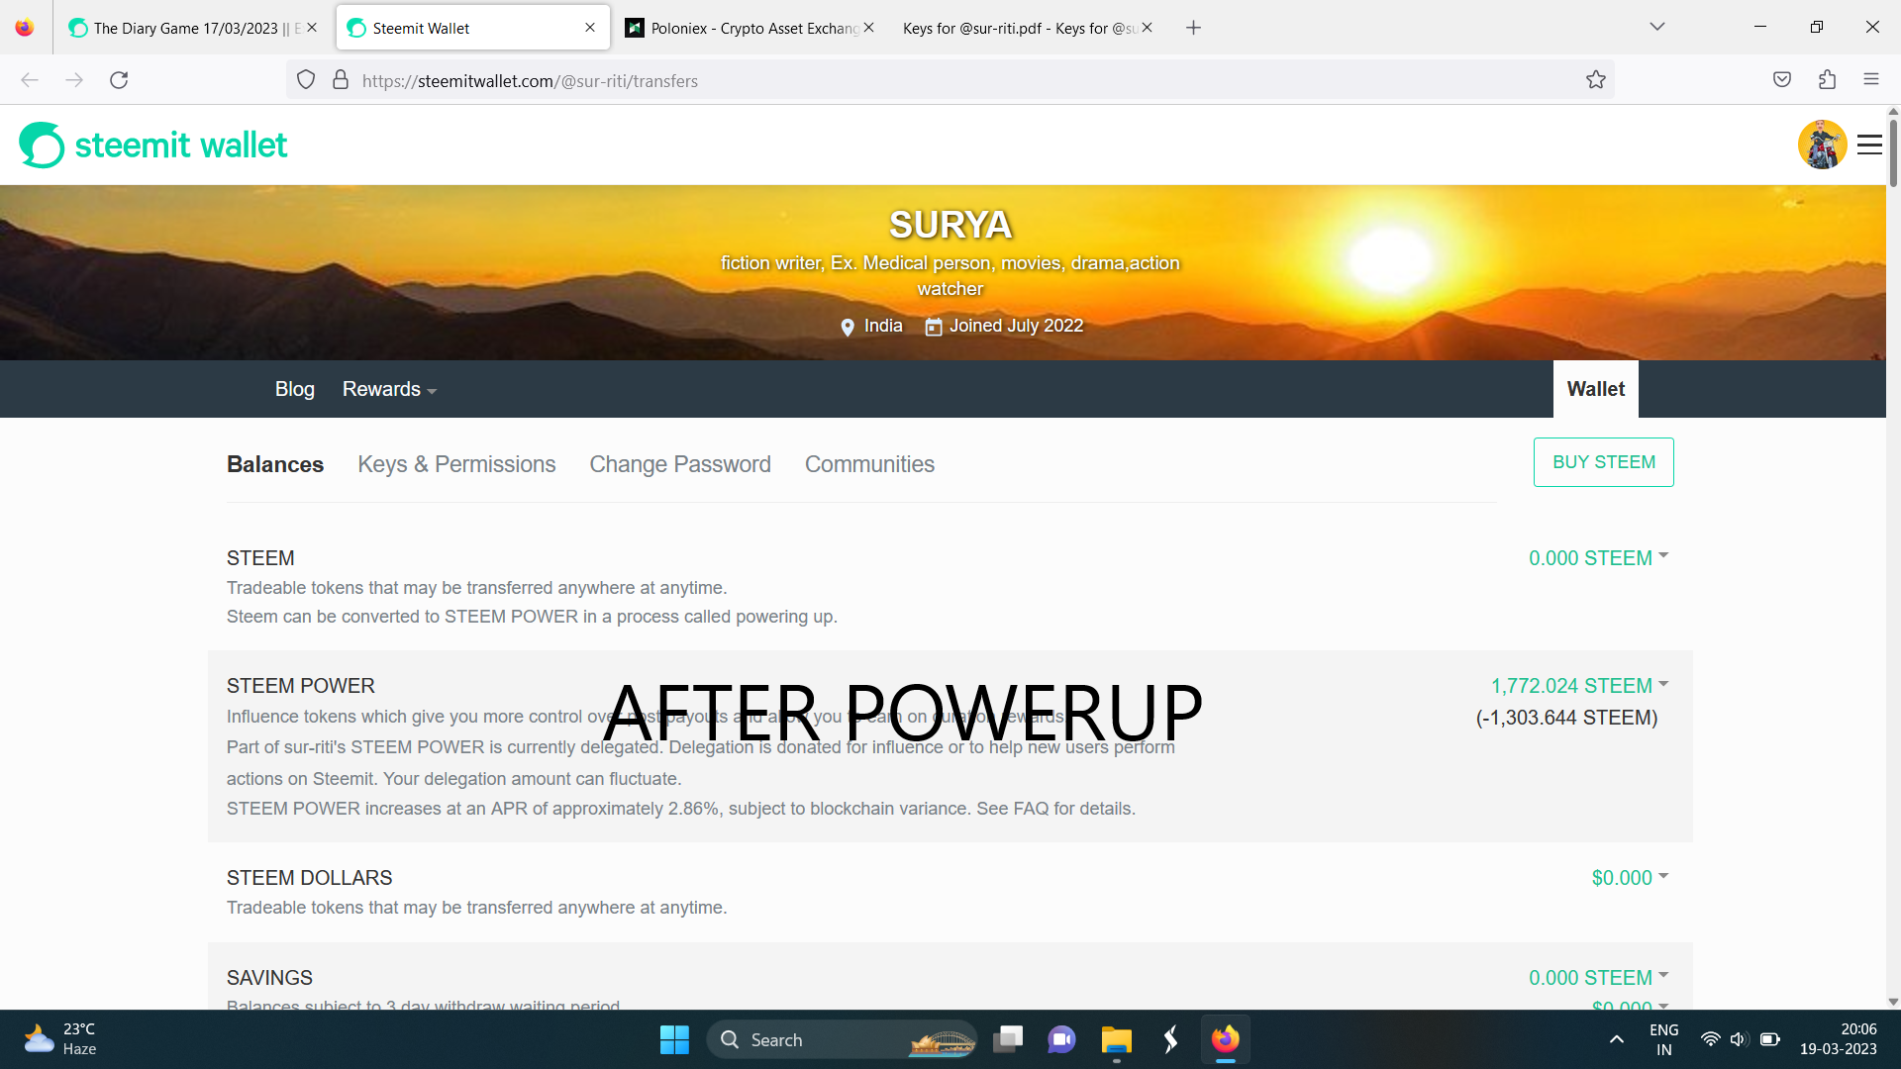
Task: Open Keys & Permissions tab
Action: (456, 464)
